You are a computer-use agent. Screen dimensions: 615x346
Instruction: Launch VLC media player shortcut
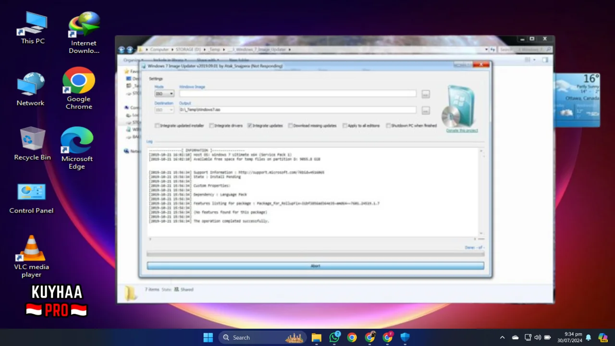(31, 257)
